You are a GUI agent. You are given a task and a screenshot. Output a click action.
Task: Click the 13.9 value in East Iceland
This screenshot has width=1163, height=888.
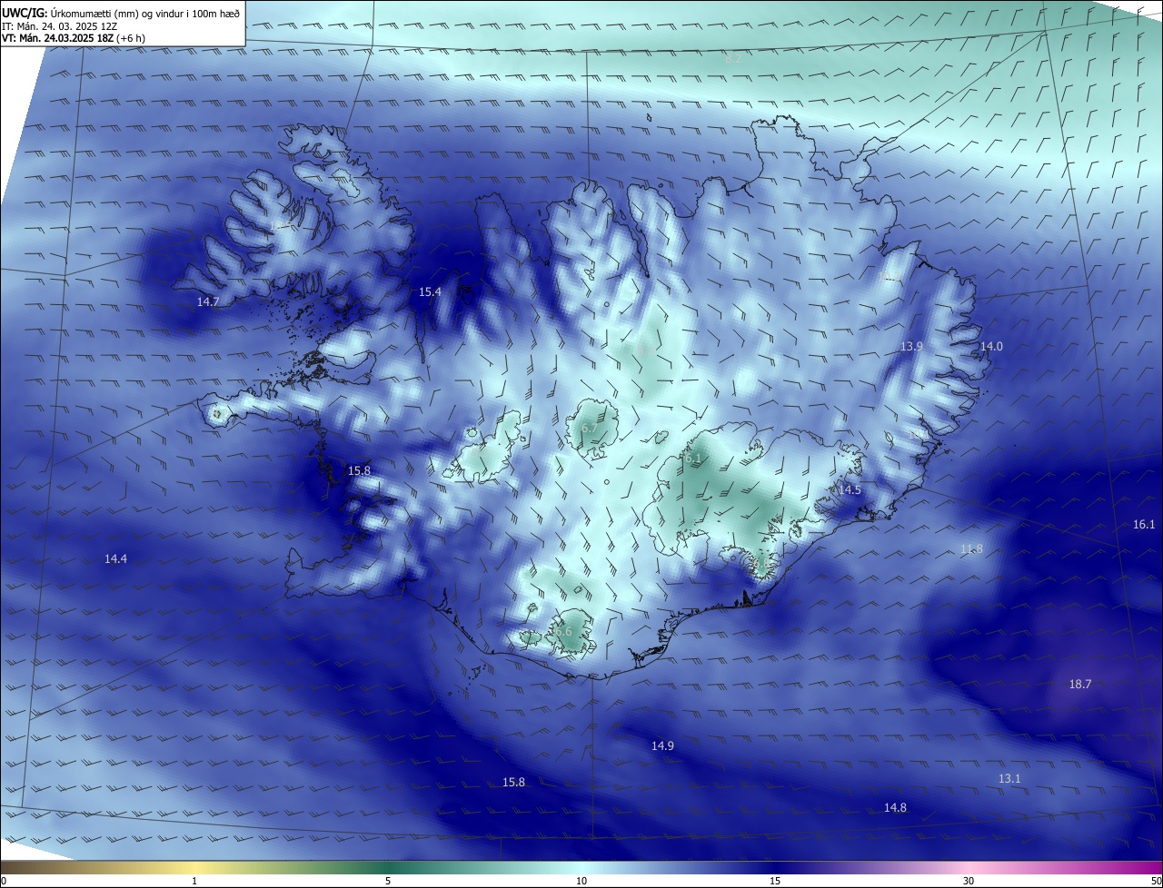click(x=911, y=347)
